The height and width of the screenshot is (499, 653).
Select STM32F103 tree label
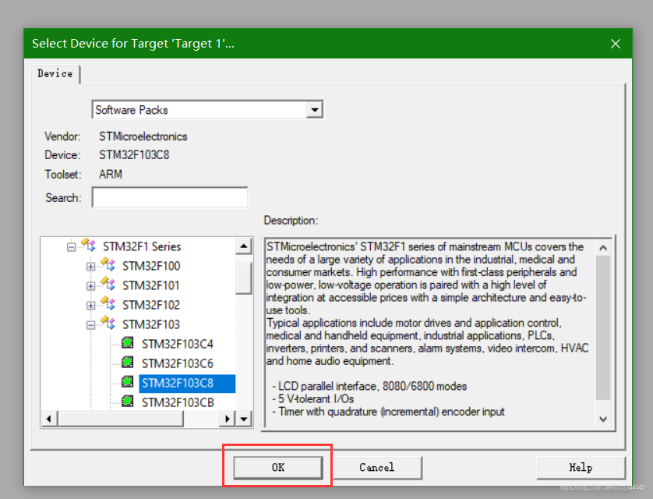point(151,324)
